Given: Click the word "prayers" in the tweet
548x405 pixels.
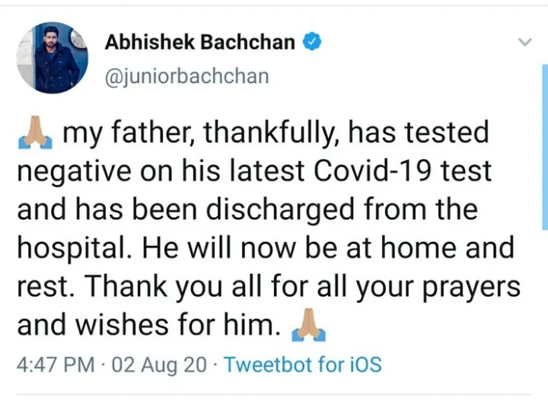Looking at the screenshot, I should (471, 288).
